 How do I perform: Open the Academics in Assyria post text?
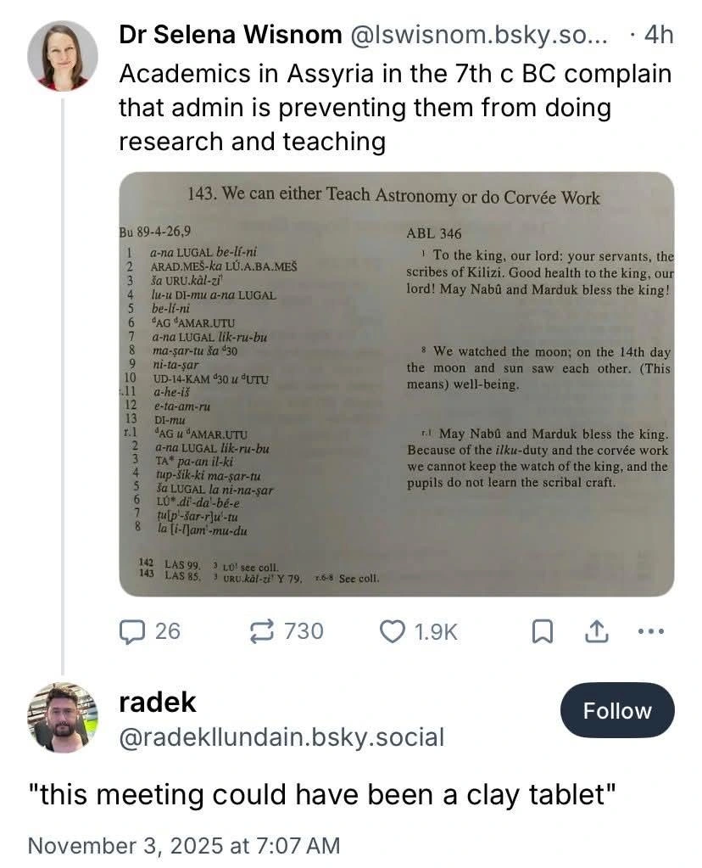(x=394, y=107)
